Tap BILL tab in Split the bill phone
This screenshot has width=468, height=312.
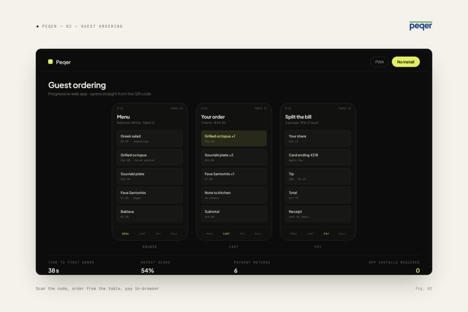pyautogui.click(x=343, y=234)
